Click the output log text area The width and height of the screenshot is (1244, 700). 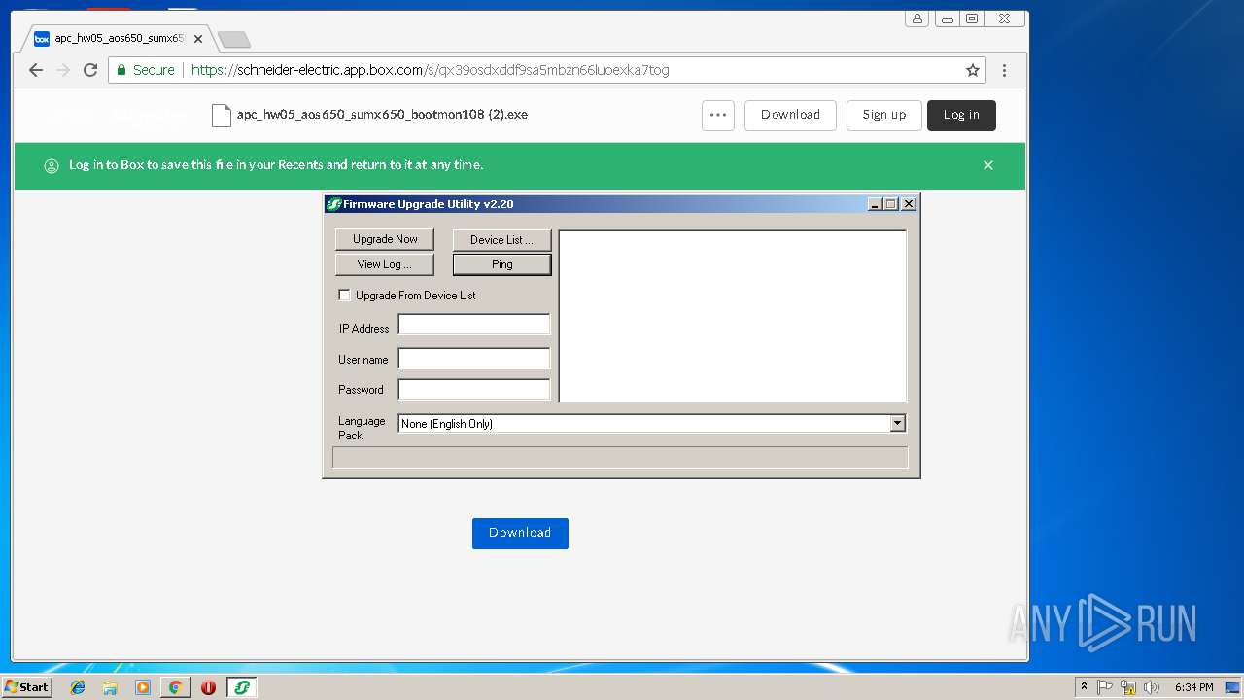[x=733, y=316]
